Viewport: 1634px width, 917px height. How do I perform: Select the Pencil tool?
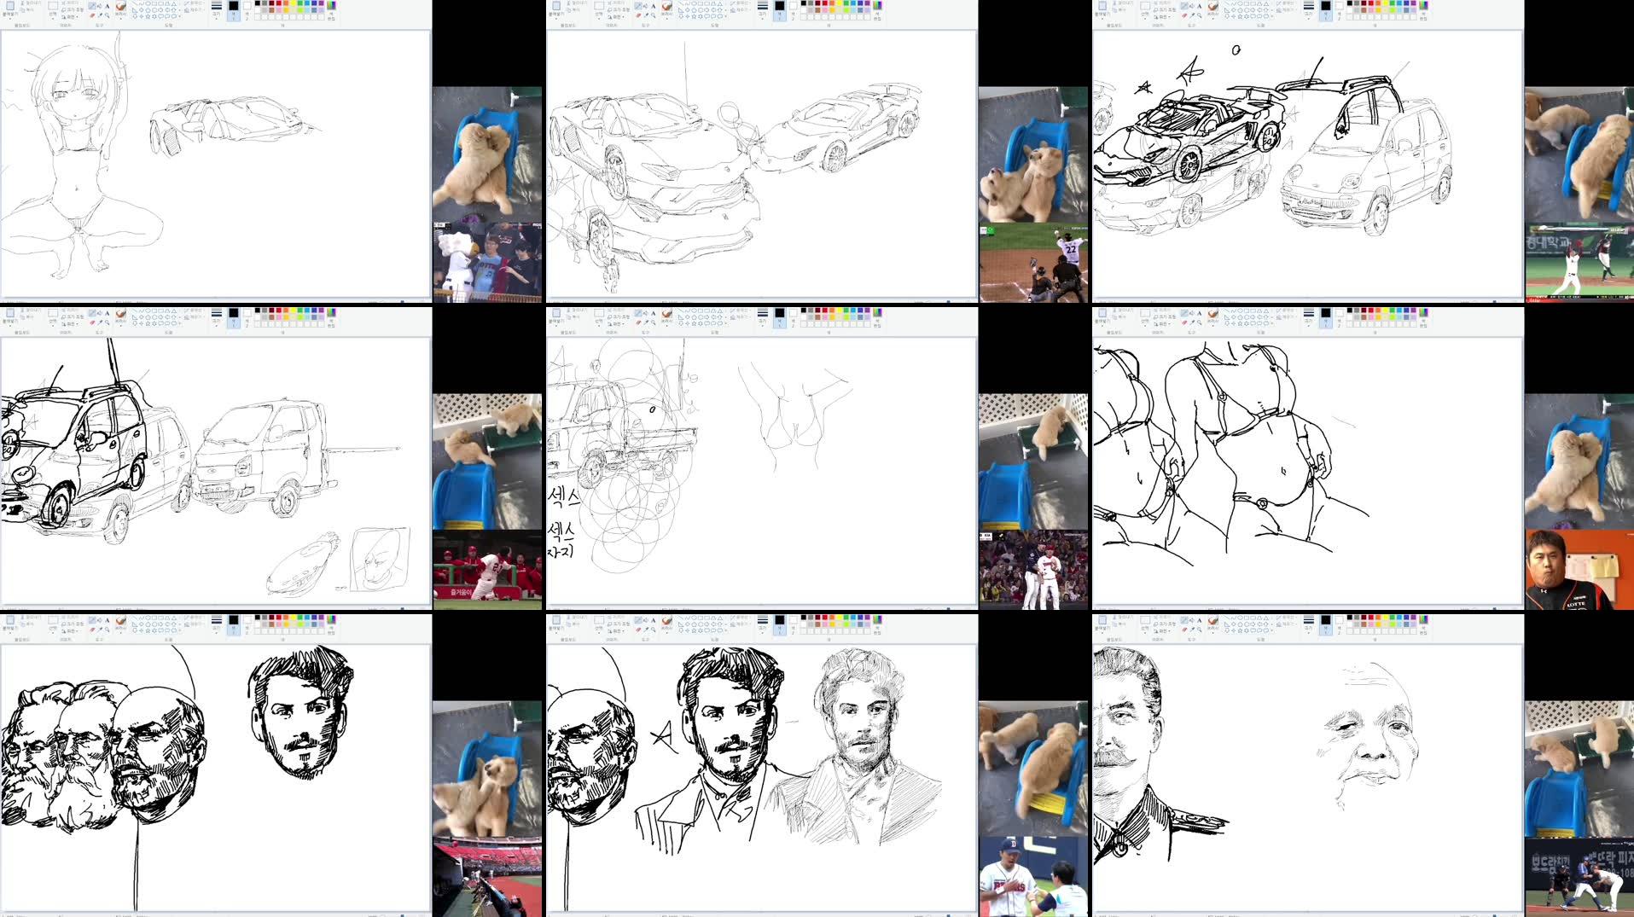pos(93,6)
